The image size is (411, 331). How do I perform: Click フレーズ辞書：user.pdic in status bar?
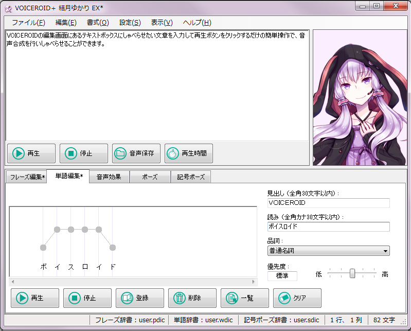[130, 320]
